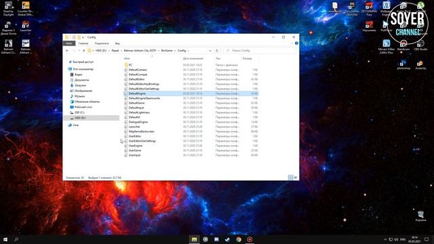Switch to details view icon in status bar
Screen dimensions: 434x244
tap(291, 178)
